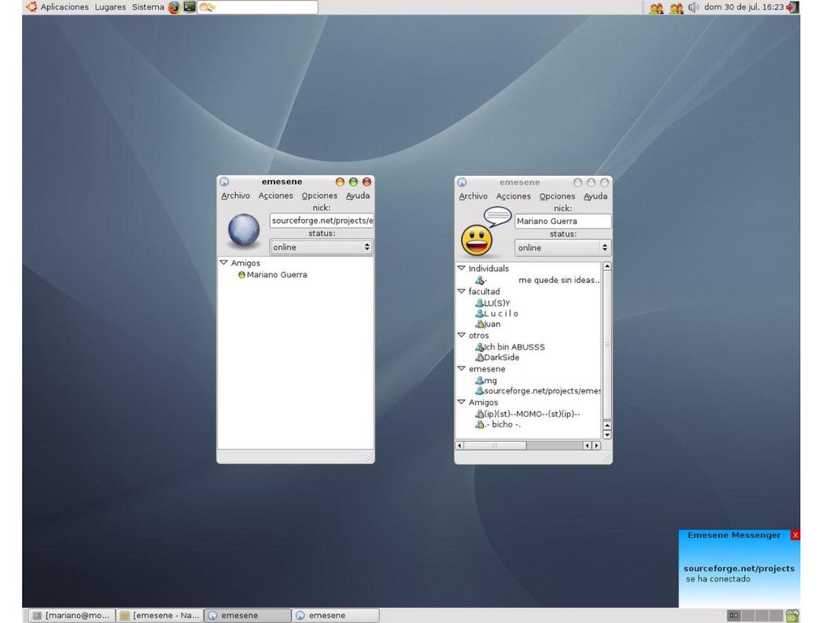Open Archivo menu in the active emesene window

[236, 195]
